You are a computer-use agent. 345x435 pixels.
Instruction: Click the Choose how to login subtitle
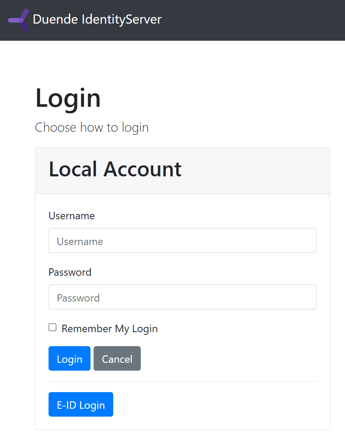(92, 127)
